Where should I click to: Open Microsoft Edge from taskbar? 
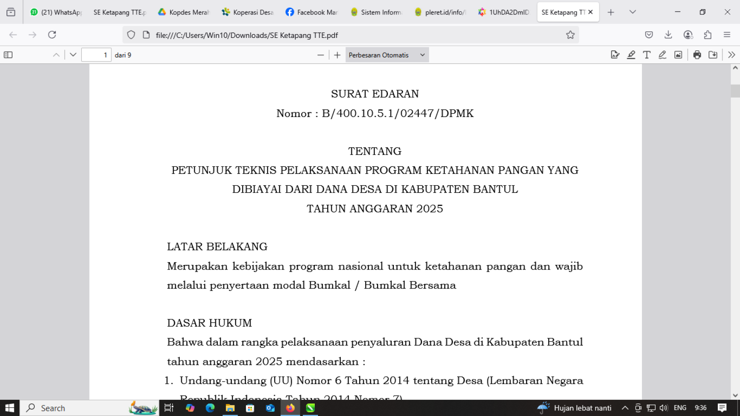click(210, 408)
